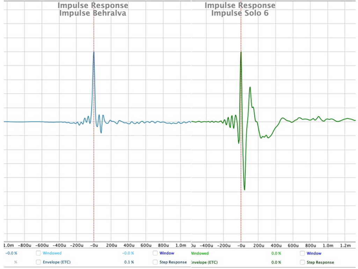
Task: Click the 200u axis label on Behralva graph
Action: (111, 245)
